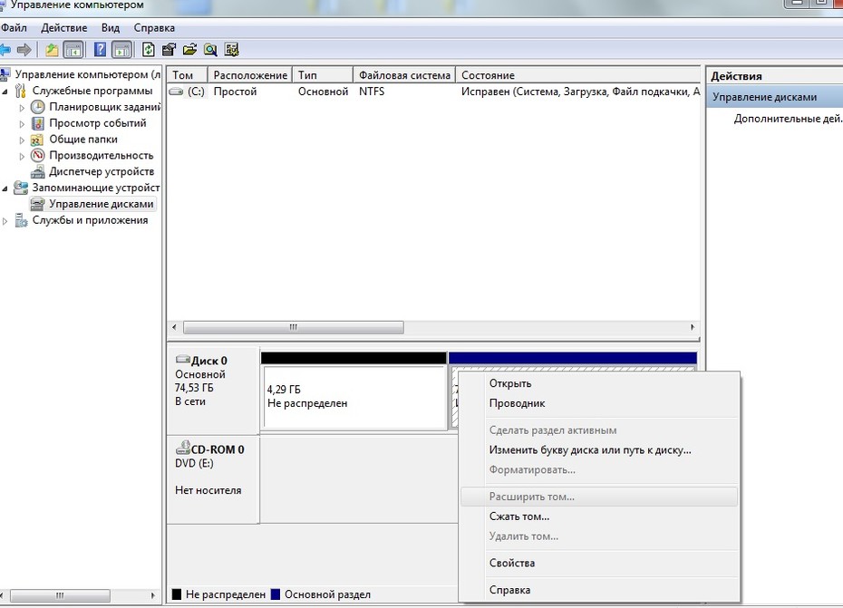This screenshot has width=843, height=608.
Task: Click the magnifying glass toolbar icon
Action: click(x=210, y=50)
